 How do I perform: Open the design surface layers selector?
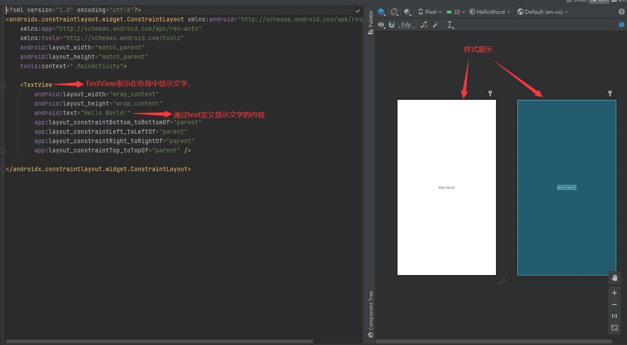[381, 12]
